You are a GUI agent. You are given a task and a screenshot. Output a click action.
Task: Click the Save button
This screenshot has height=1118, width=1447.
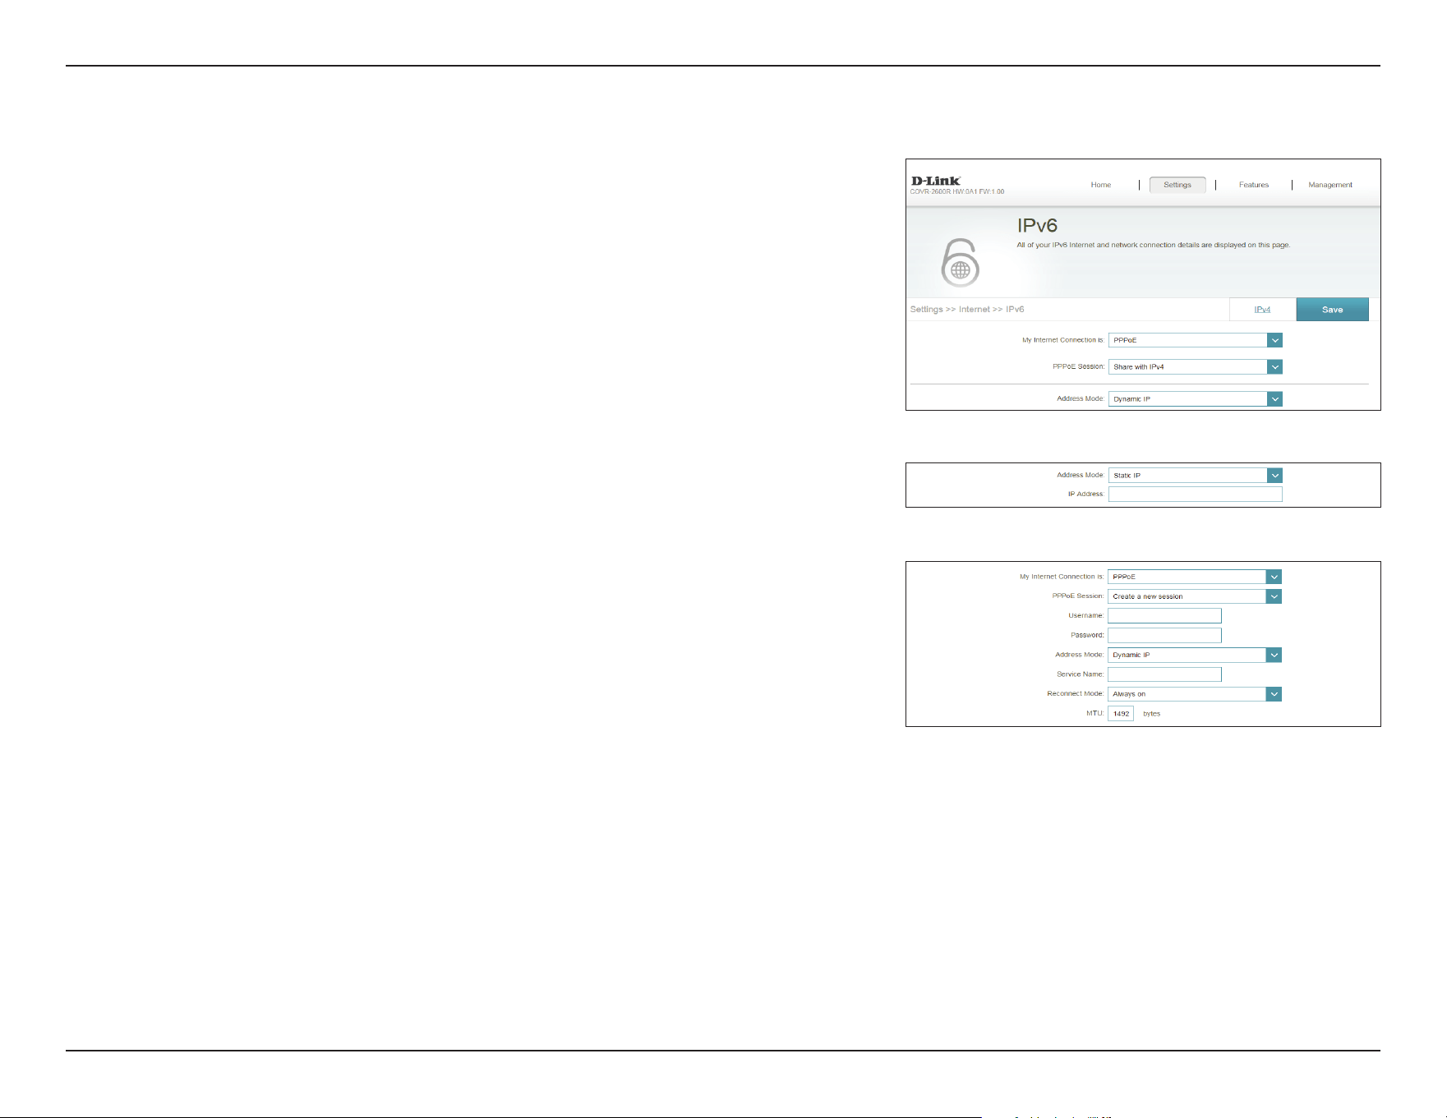coord(1332,310)
